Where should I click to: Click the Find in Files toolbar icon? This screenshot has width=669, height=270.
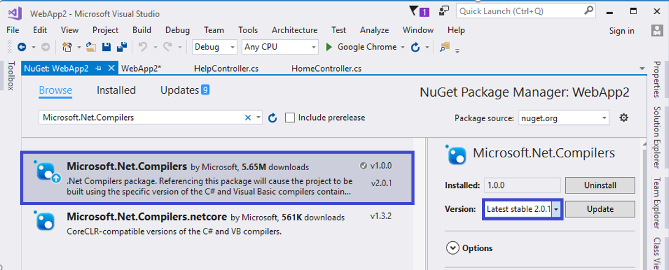(x=445, y=47)
